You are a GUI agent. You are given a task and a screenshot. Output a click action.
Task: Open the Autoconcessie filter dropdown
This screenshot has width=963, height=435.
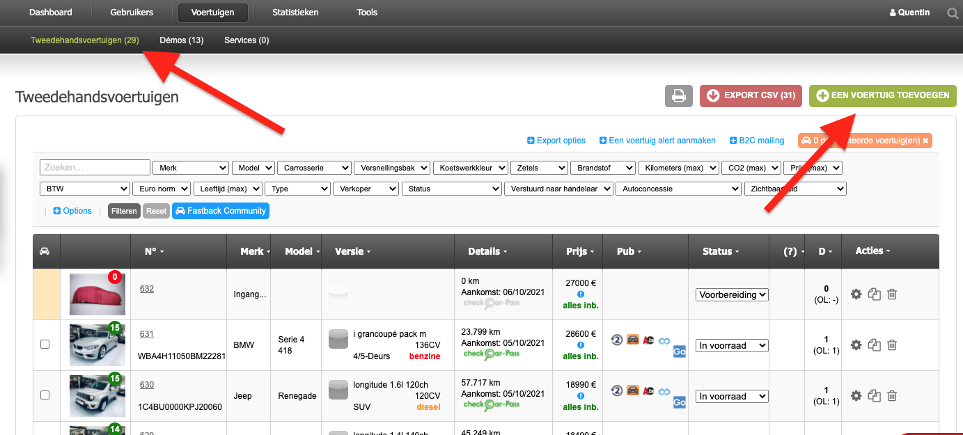pyautogui.click(x=679, y=189)
